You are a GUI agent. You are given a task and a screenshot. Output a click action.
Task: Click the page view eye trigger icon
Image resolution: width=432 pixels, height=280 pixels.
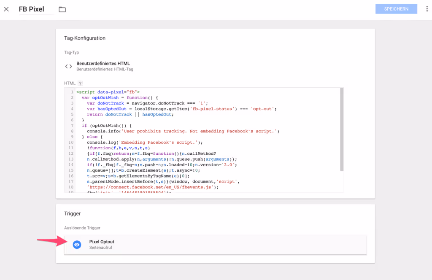[x=77, y=245]
